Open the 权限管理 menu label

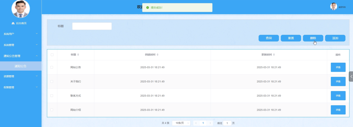(9, 87)
